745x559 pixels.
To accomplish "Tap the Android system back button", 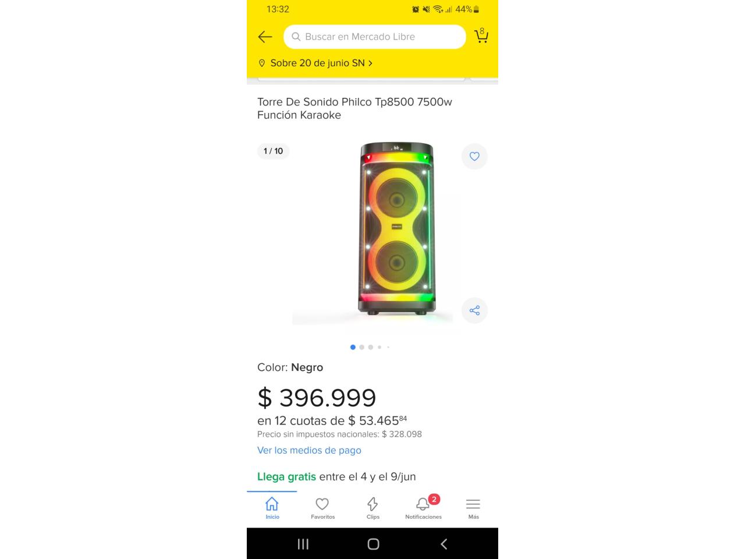I will coord(444,544).
